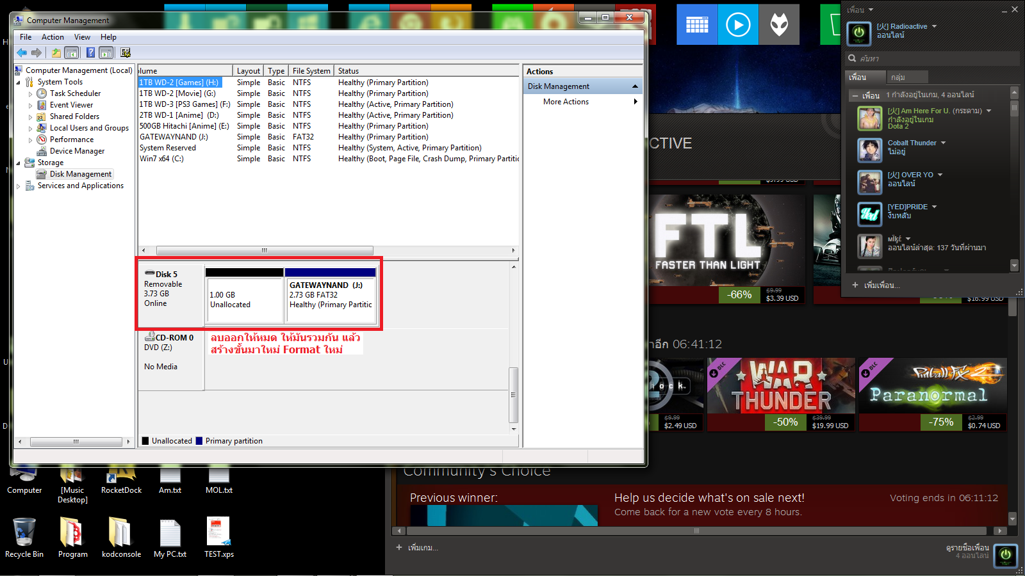Open Radioactive user status dropdown arrow
Screen dimensions: 1025x576
[x=934, y=26]
